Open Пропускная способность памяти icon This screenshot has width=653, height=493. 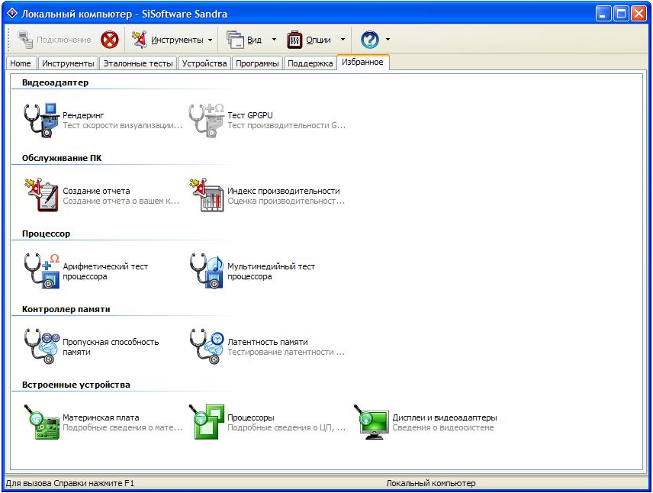41,346
